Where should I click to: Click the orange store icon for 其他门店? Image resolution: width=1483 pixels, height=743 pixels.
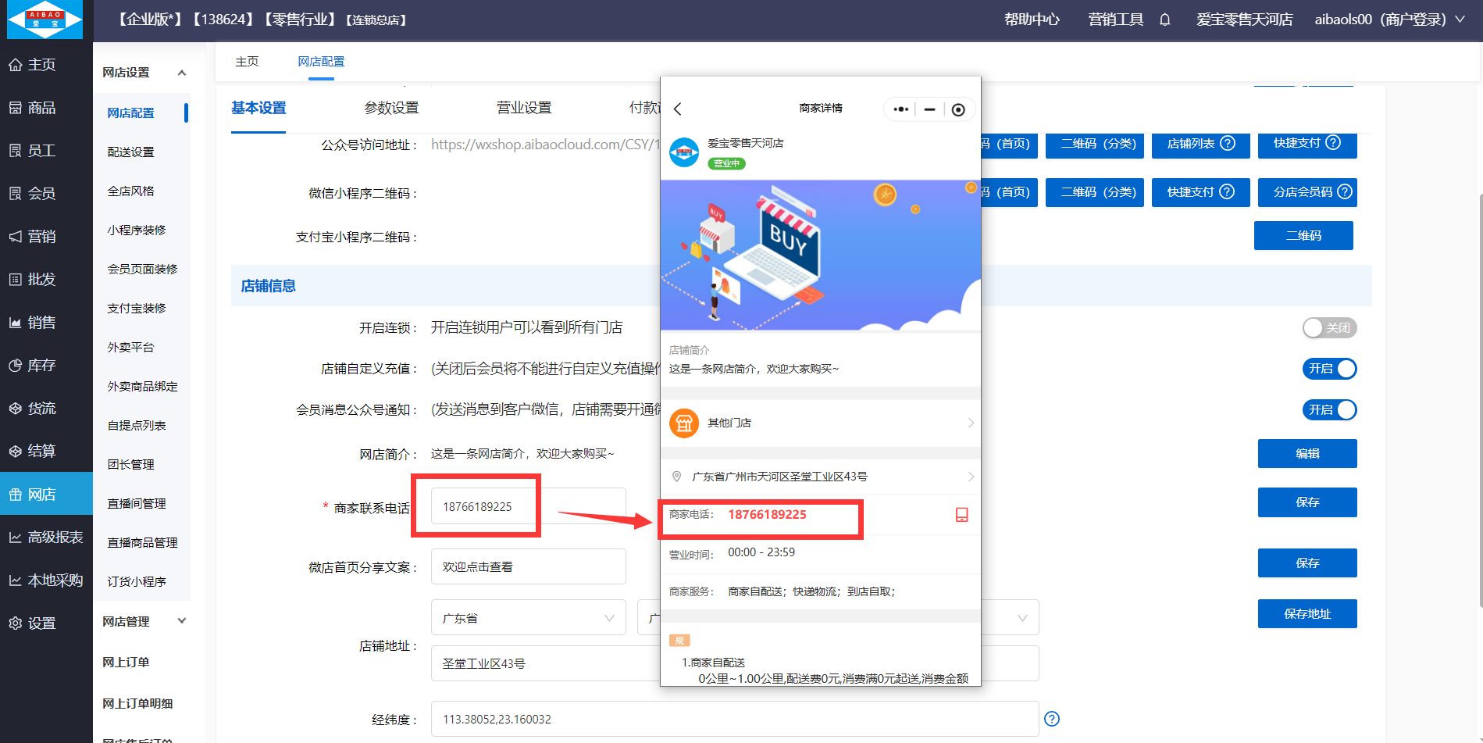click(x=684, y=423)
